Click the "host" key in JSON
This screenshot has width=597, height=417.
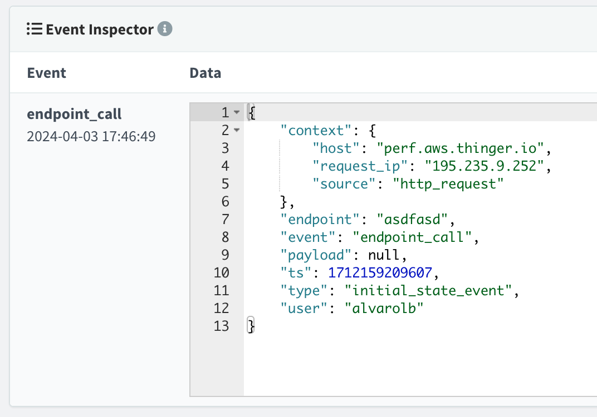click(x=335, y=148)
